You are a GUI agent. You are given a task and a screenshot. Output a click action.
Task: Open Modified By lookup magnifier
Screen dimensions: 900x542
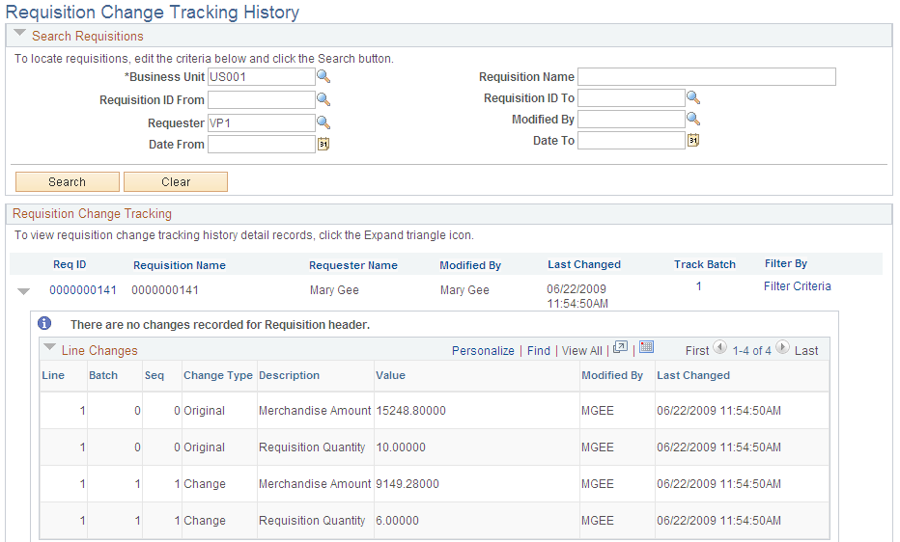(x=693, y=119)
